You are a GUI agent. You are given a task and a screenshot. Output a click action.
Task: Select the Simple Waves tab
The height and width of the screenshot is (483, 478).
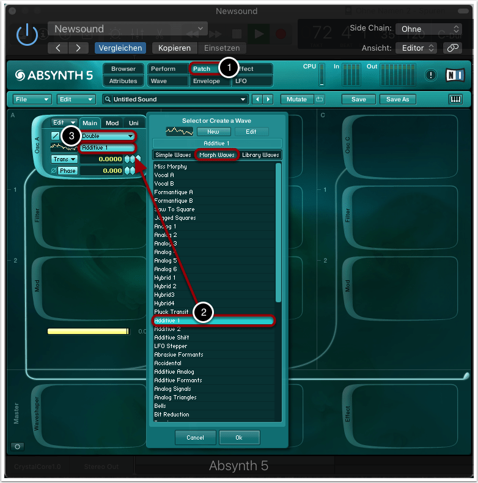coord(174,155)
